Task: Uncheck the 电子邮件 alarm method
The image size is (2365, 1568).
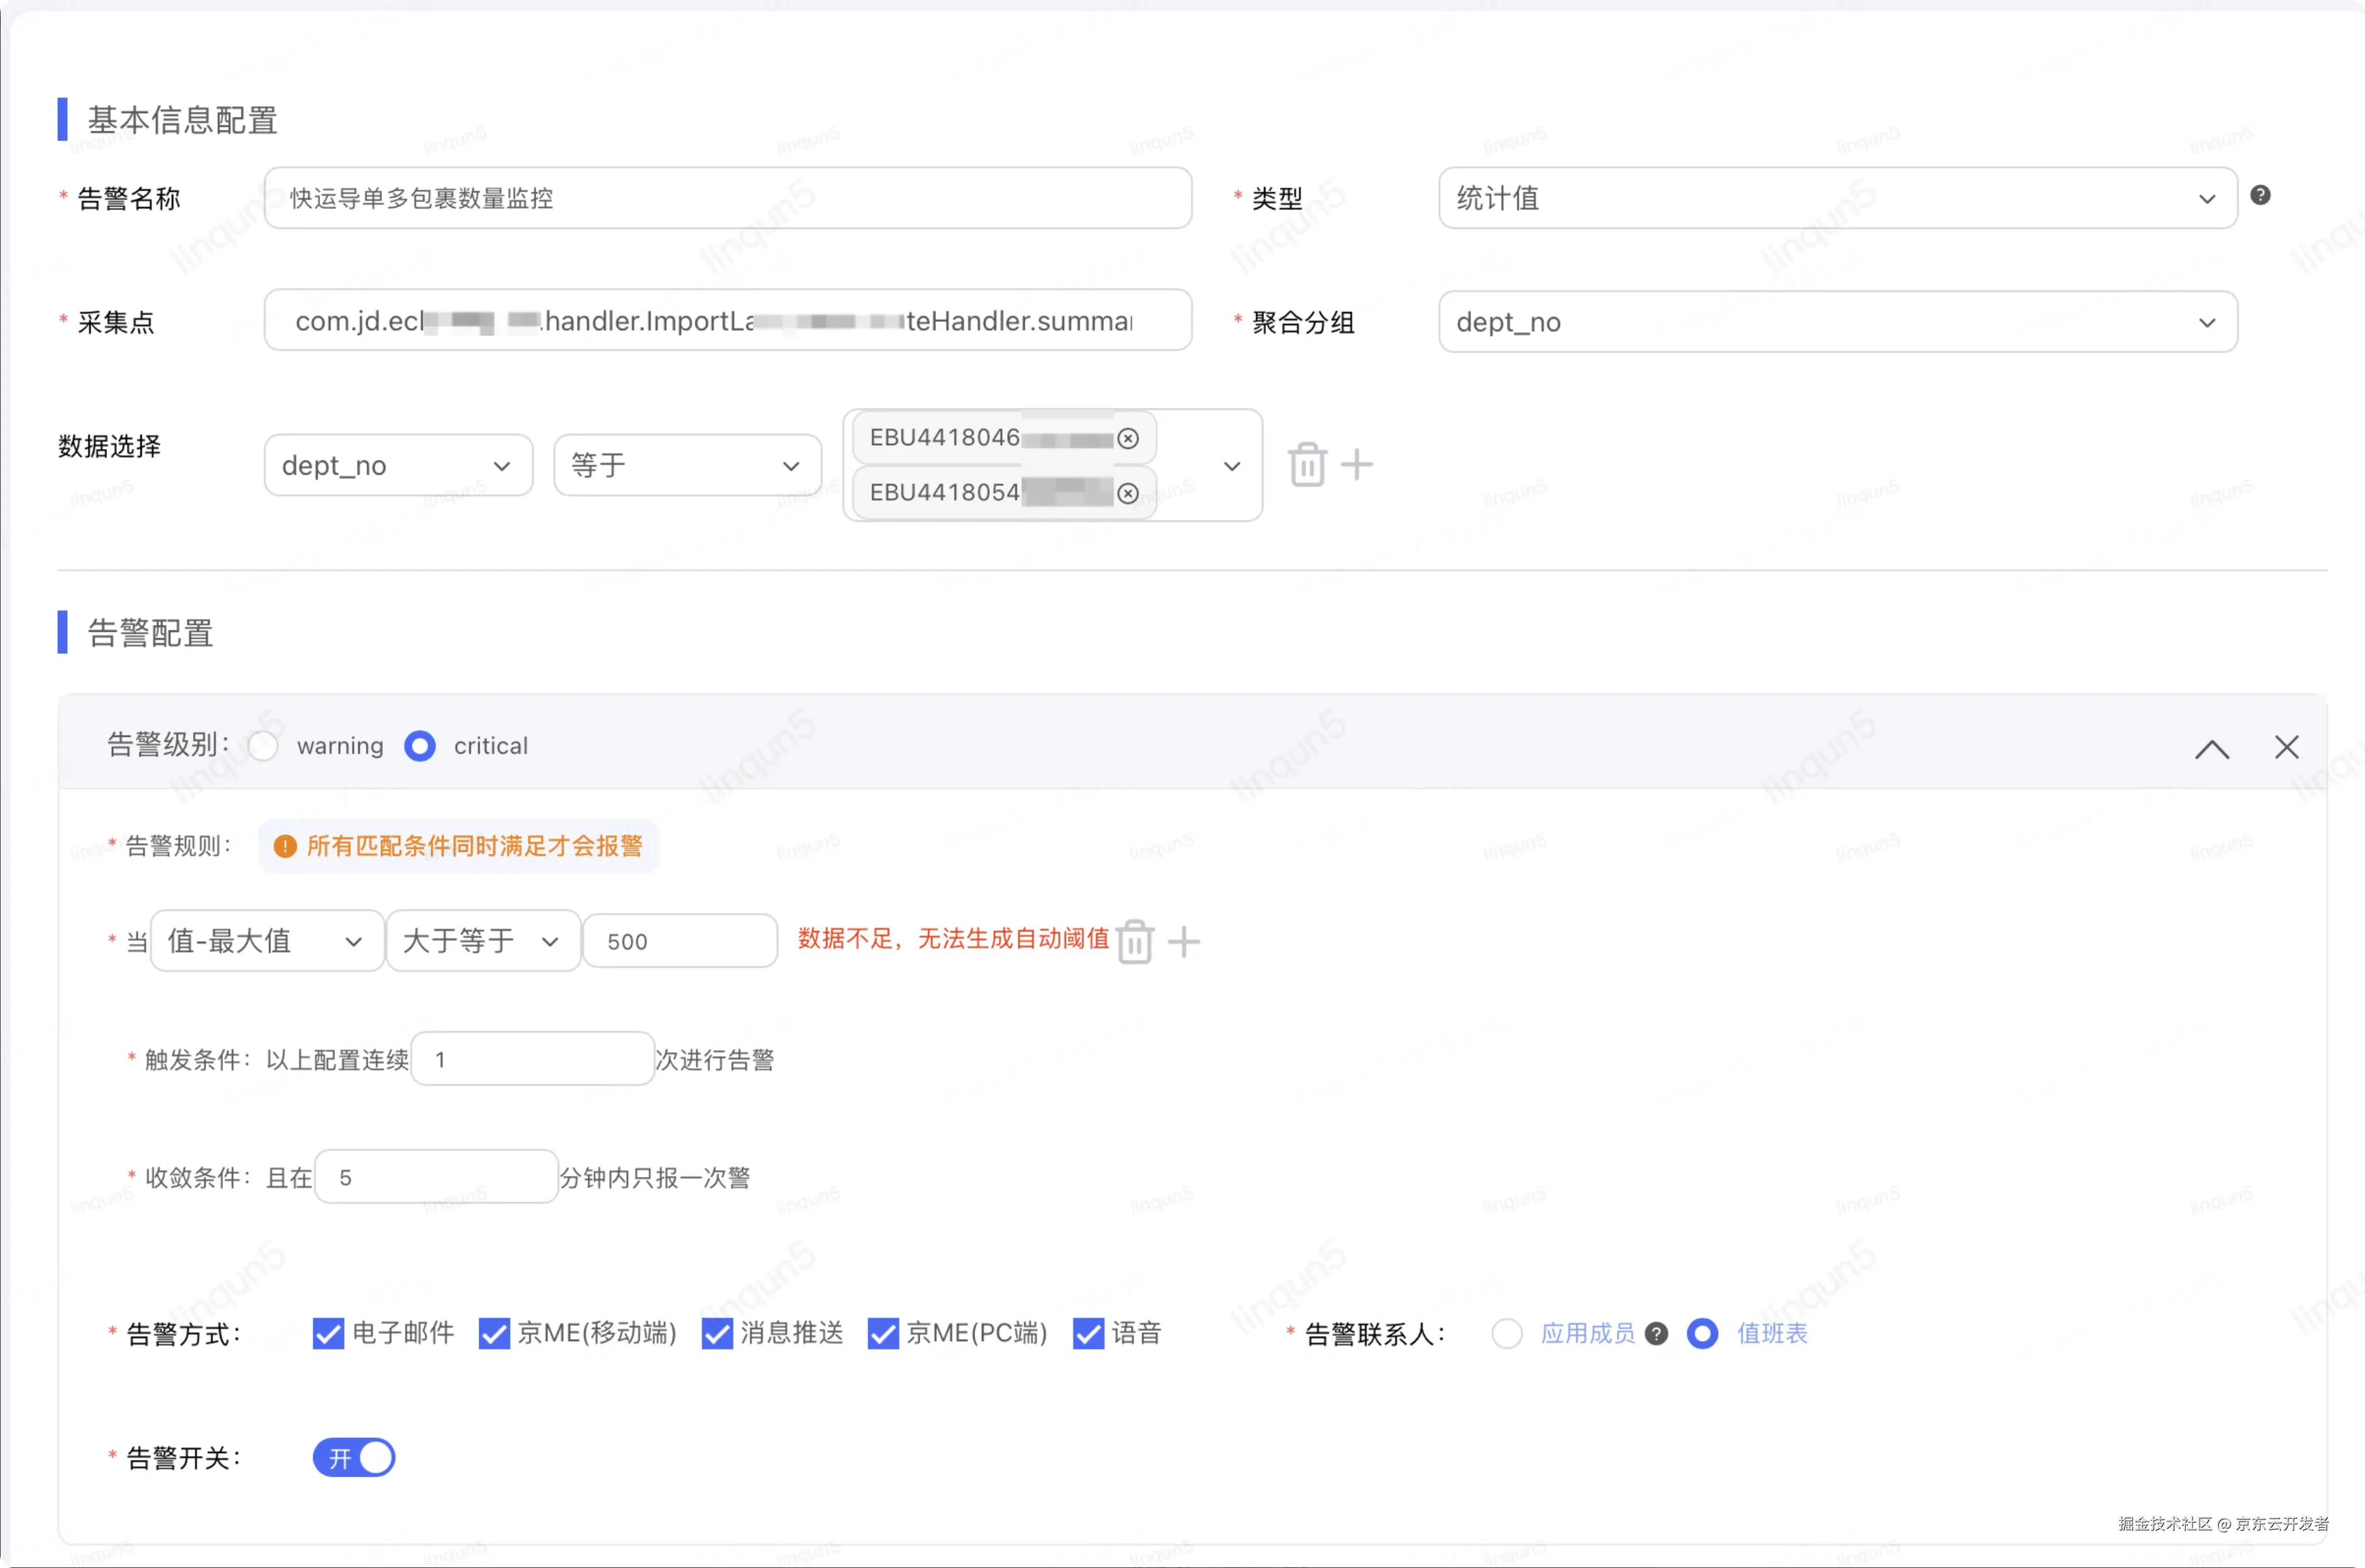Action: click(328, 1334)
